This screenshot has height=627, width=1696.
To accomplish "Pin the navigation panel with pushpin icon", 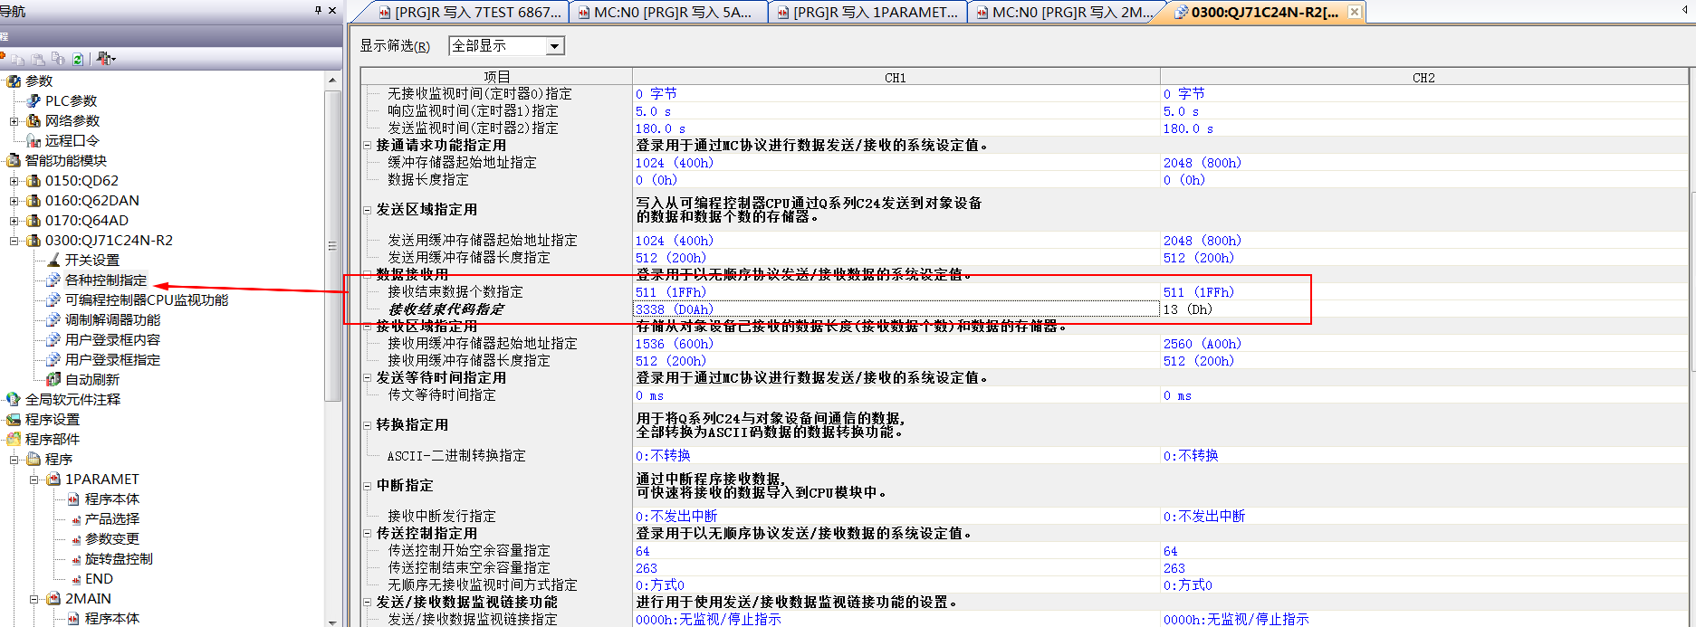I will pyautogui.click(x=318, y=10).
